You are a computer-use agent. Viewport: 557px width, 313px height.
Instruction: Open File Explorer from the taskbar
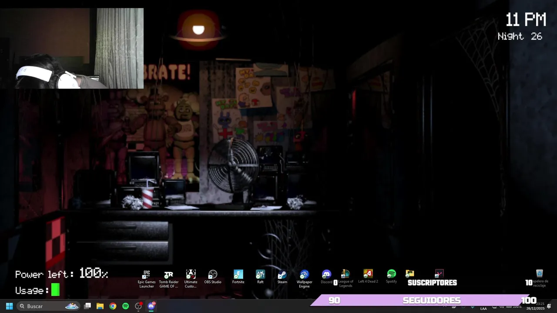pos(100,306)
